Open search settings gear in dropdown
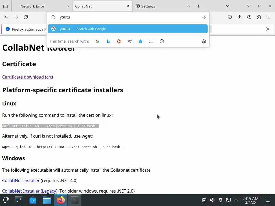Viewport: 275px width, 206px height. [204, 41]
